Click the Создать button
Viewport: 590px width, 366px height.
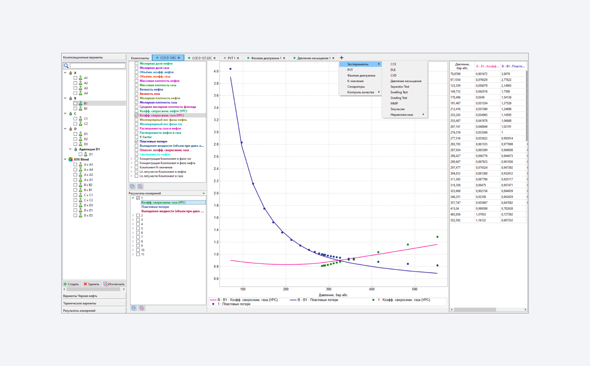pos(72,284)
